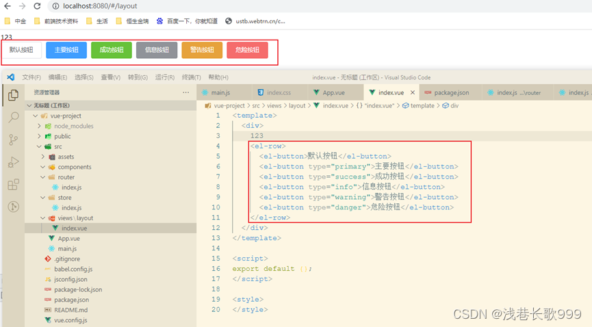The width and height of the screenshot is (592, 327).
Task: Collapse the views\layout folder
Action: 110,218
